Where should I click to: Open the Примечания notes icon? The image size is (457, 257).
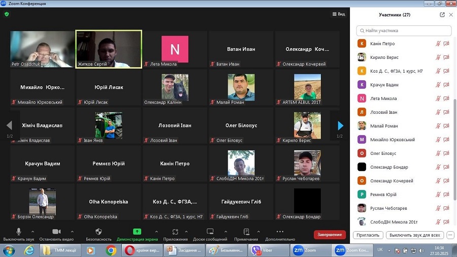[246, 232]
